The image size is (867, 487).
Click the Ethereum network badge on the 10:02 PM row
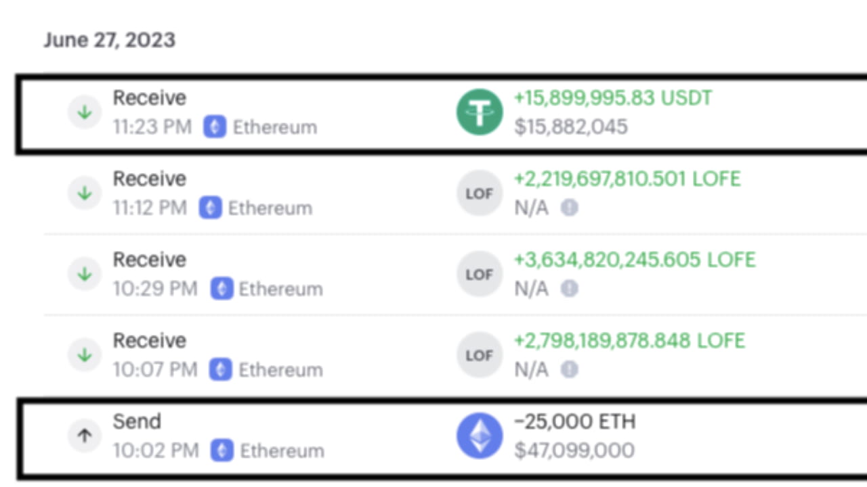pos(221,450)
